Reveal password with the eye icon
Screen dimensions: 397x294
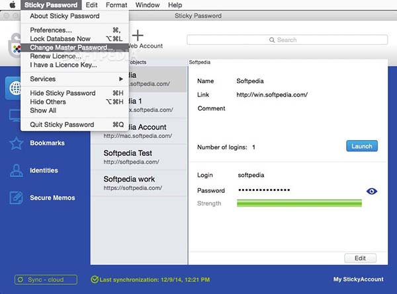point(372,192)
